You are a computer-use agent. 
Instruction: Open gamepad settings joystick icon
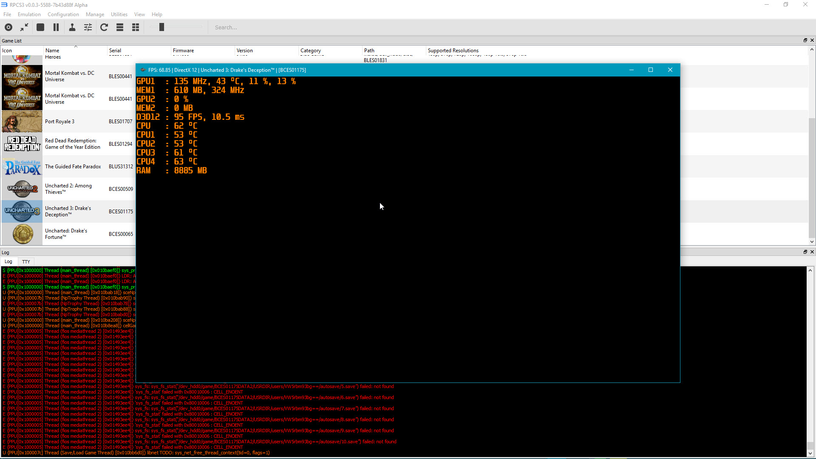point(72,27)
